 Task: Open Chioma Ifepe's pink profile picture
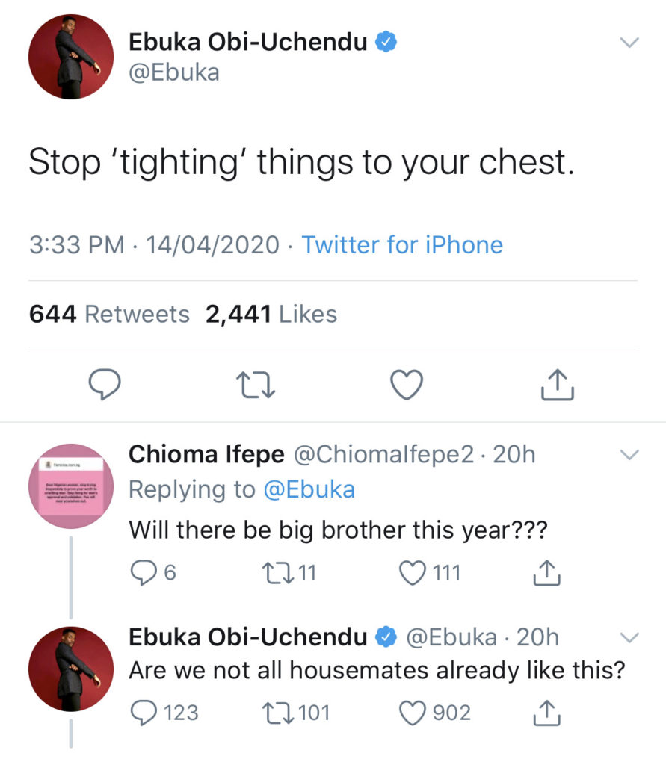tap(70, 486)
